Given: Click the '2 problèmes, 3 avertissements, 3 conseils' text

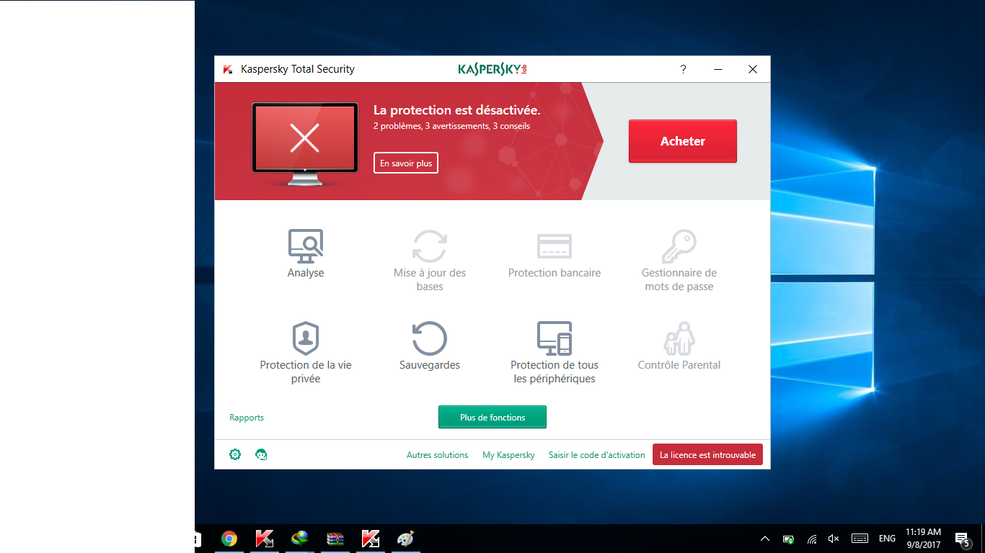Looking at the screenshot, I should coord(451,126).
